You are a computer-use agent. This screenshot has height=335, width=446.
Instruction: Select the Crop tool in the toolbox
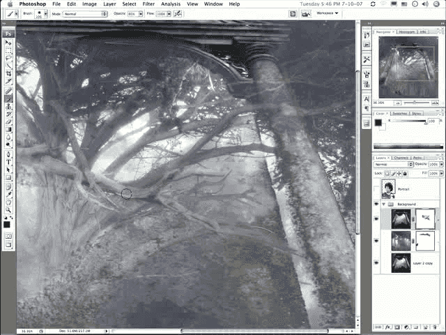[x=8, y=73]
